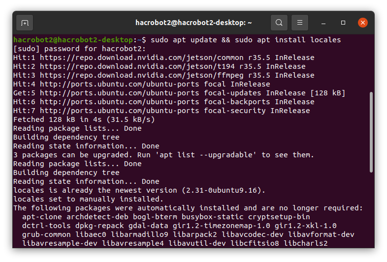Click the 'Fetched 128 kB in 4s' line
The image size is (387, 262).
click(x=84, y=119)
